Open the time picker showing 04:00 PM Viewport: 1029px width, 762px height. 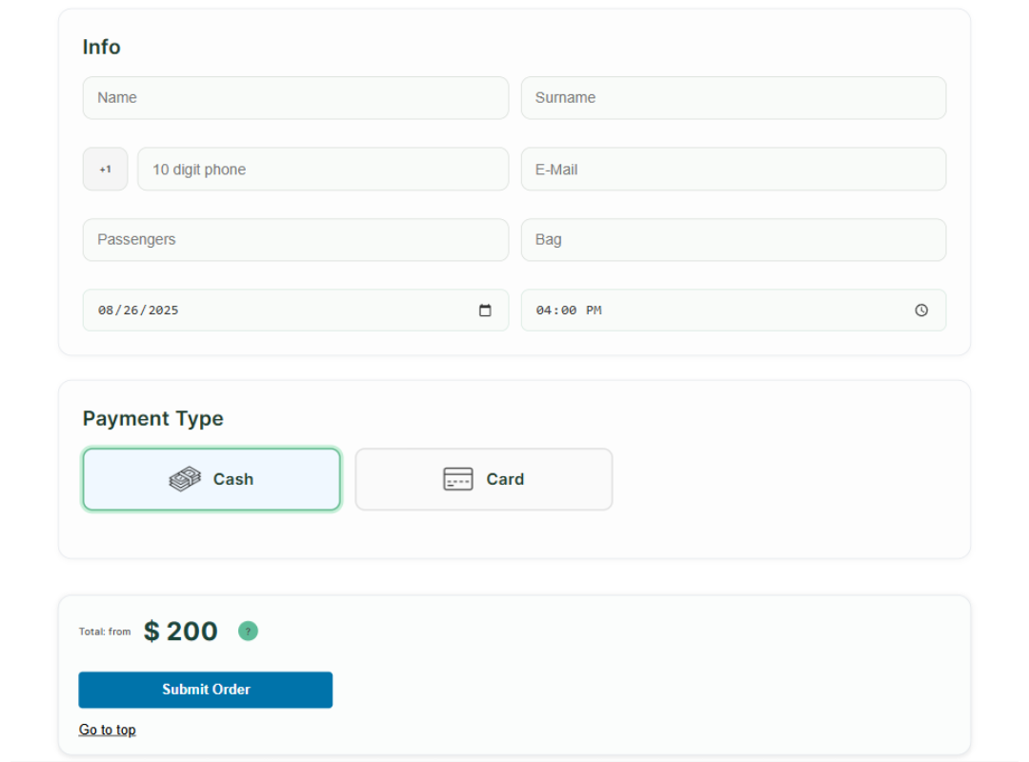coord(733,310)
